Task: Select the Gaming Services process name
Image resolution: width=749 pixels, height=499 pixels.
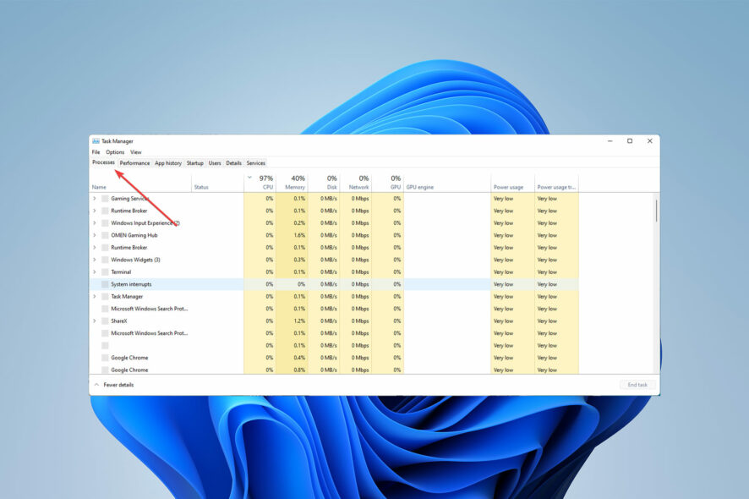Action: pyautogui.click(x=130, y=199)
